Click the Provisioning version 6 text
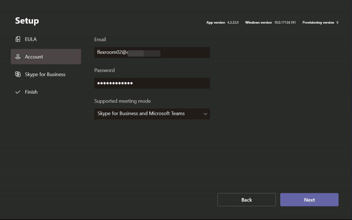This screenshot has height=220, width=352. point(320,22)
